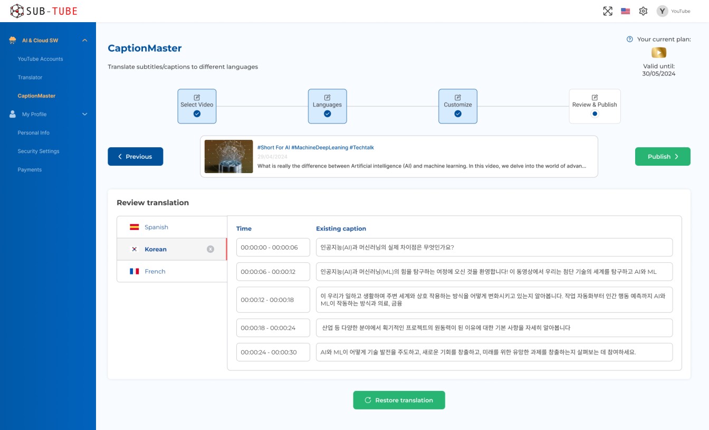709x430 pixels.
Task: Edit the 00:00:24 - 00:00:30 time field
Action: click(x=273, y=352)
